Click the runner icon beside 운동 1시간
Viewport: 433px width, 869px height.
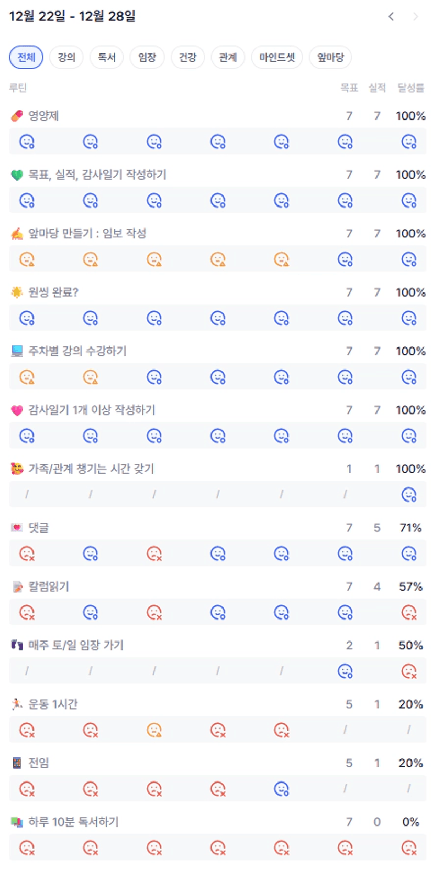[x=17, y=704]
